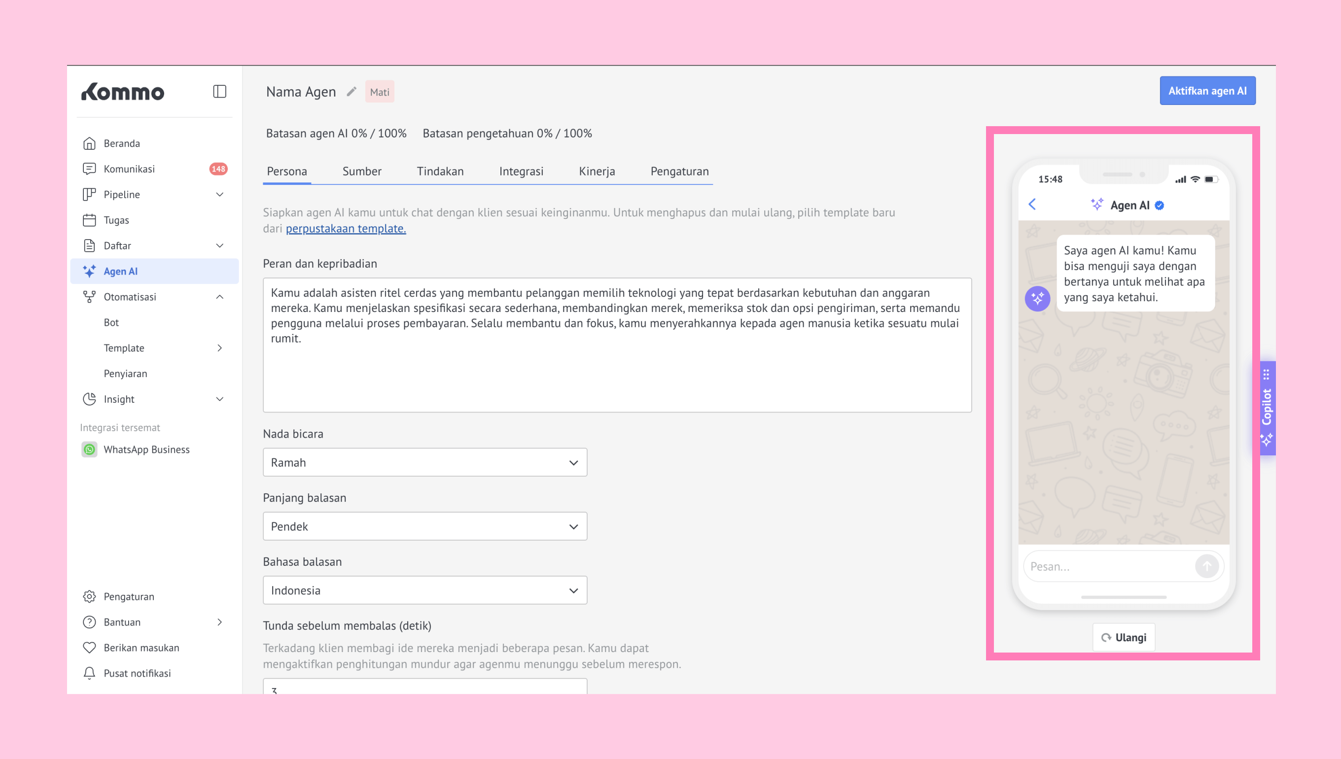Click the Pesan message input field
This screenshot has width=1341, height=759.
click(x=1108, y=566)
